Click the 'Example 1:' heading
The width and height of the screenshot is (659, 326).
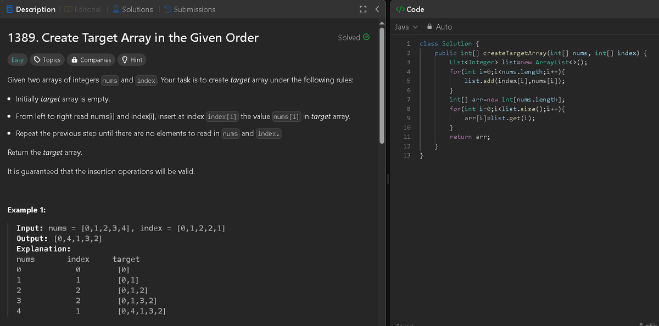pos(26,210)
